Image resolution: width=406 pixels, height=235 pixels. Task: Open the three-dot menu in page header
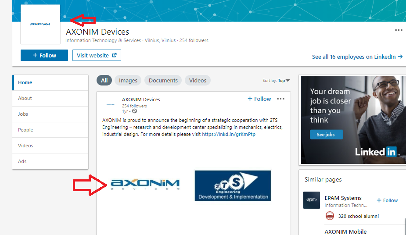coord(399,30)
